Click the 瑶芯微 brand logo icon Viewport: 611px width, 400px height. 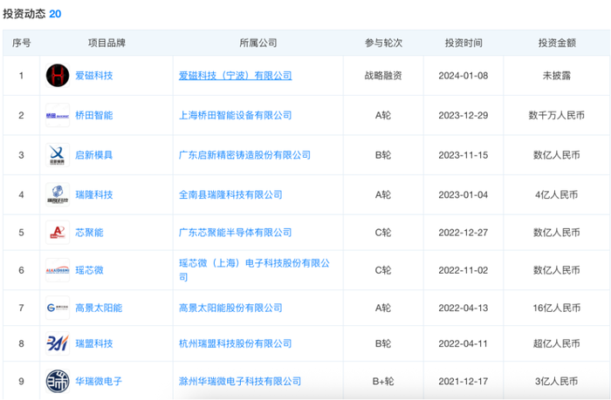[58, 270]
